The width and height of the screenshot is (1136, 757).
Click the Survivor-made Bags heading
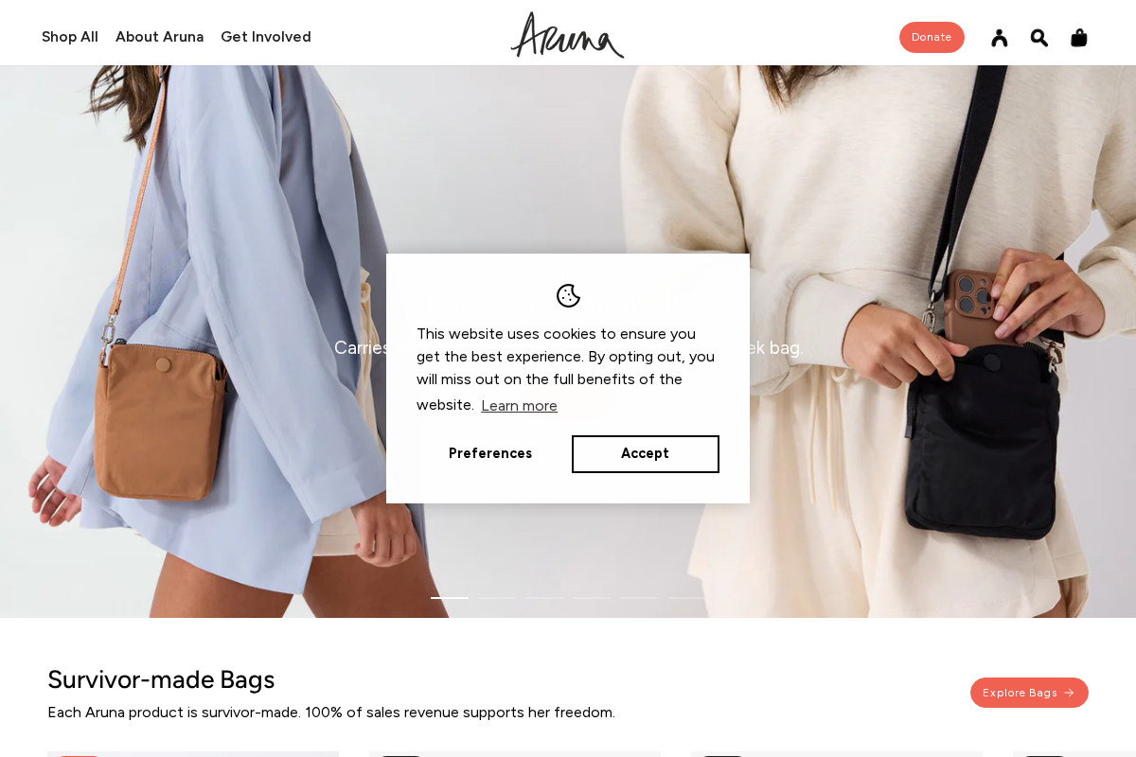[x=161, y=679]
